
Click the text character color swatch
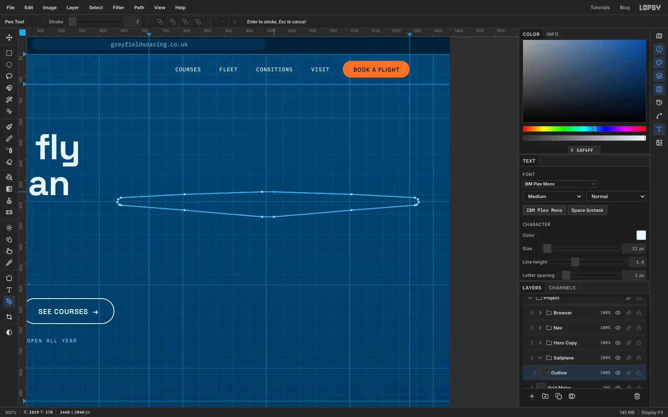[x=641, y=235]
